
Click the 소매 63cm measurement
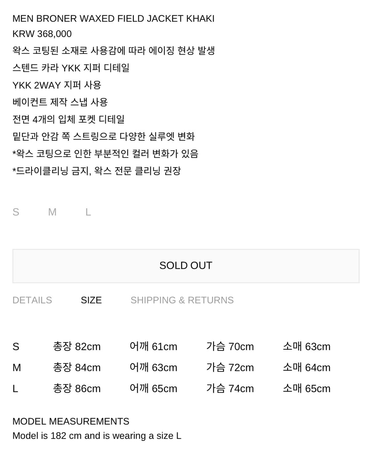click(x=307, y=346)
